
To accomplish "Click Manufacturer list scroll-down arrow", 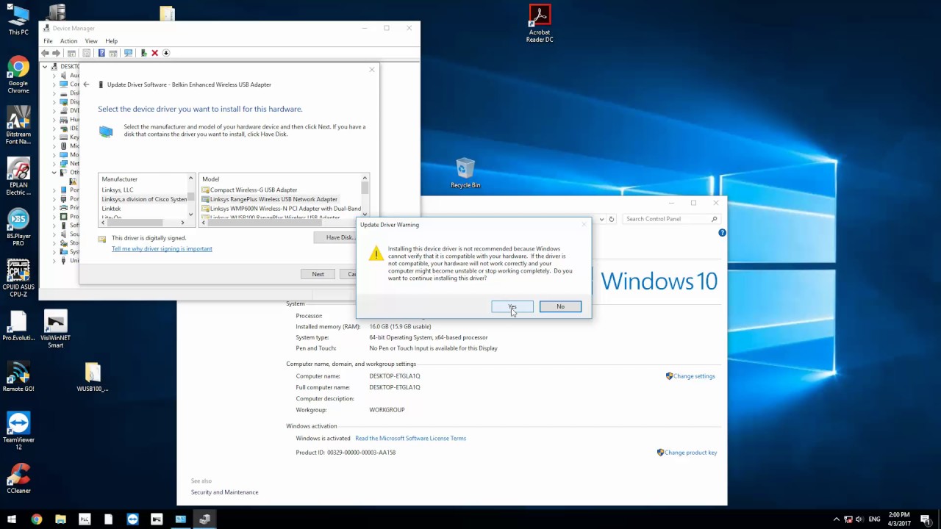I will click(x=191, y=215).
